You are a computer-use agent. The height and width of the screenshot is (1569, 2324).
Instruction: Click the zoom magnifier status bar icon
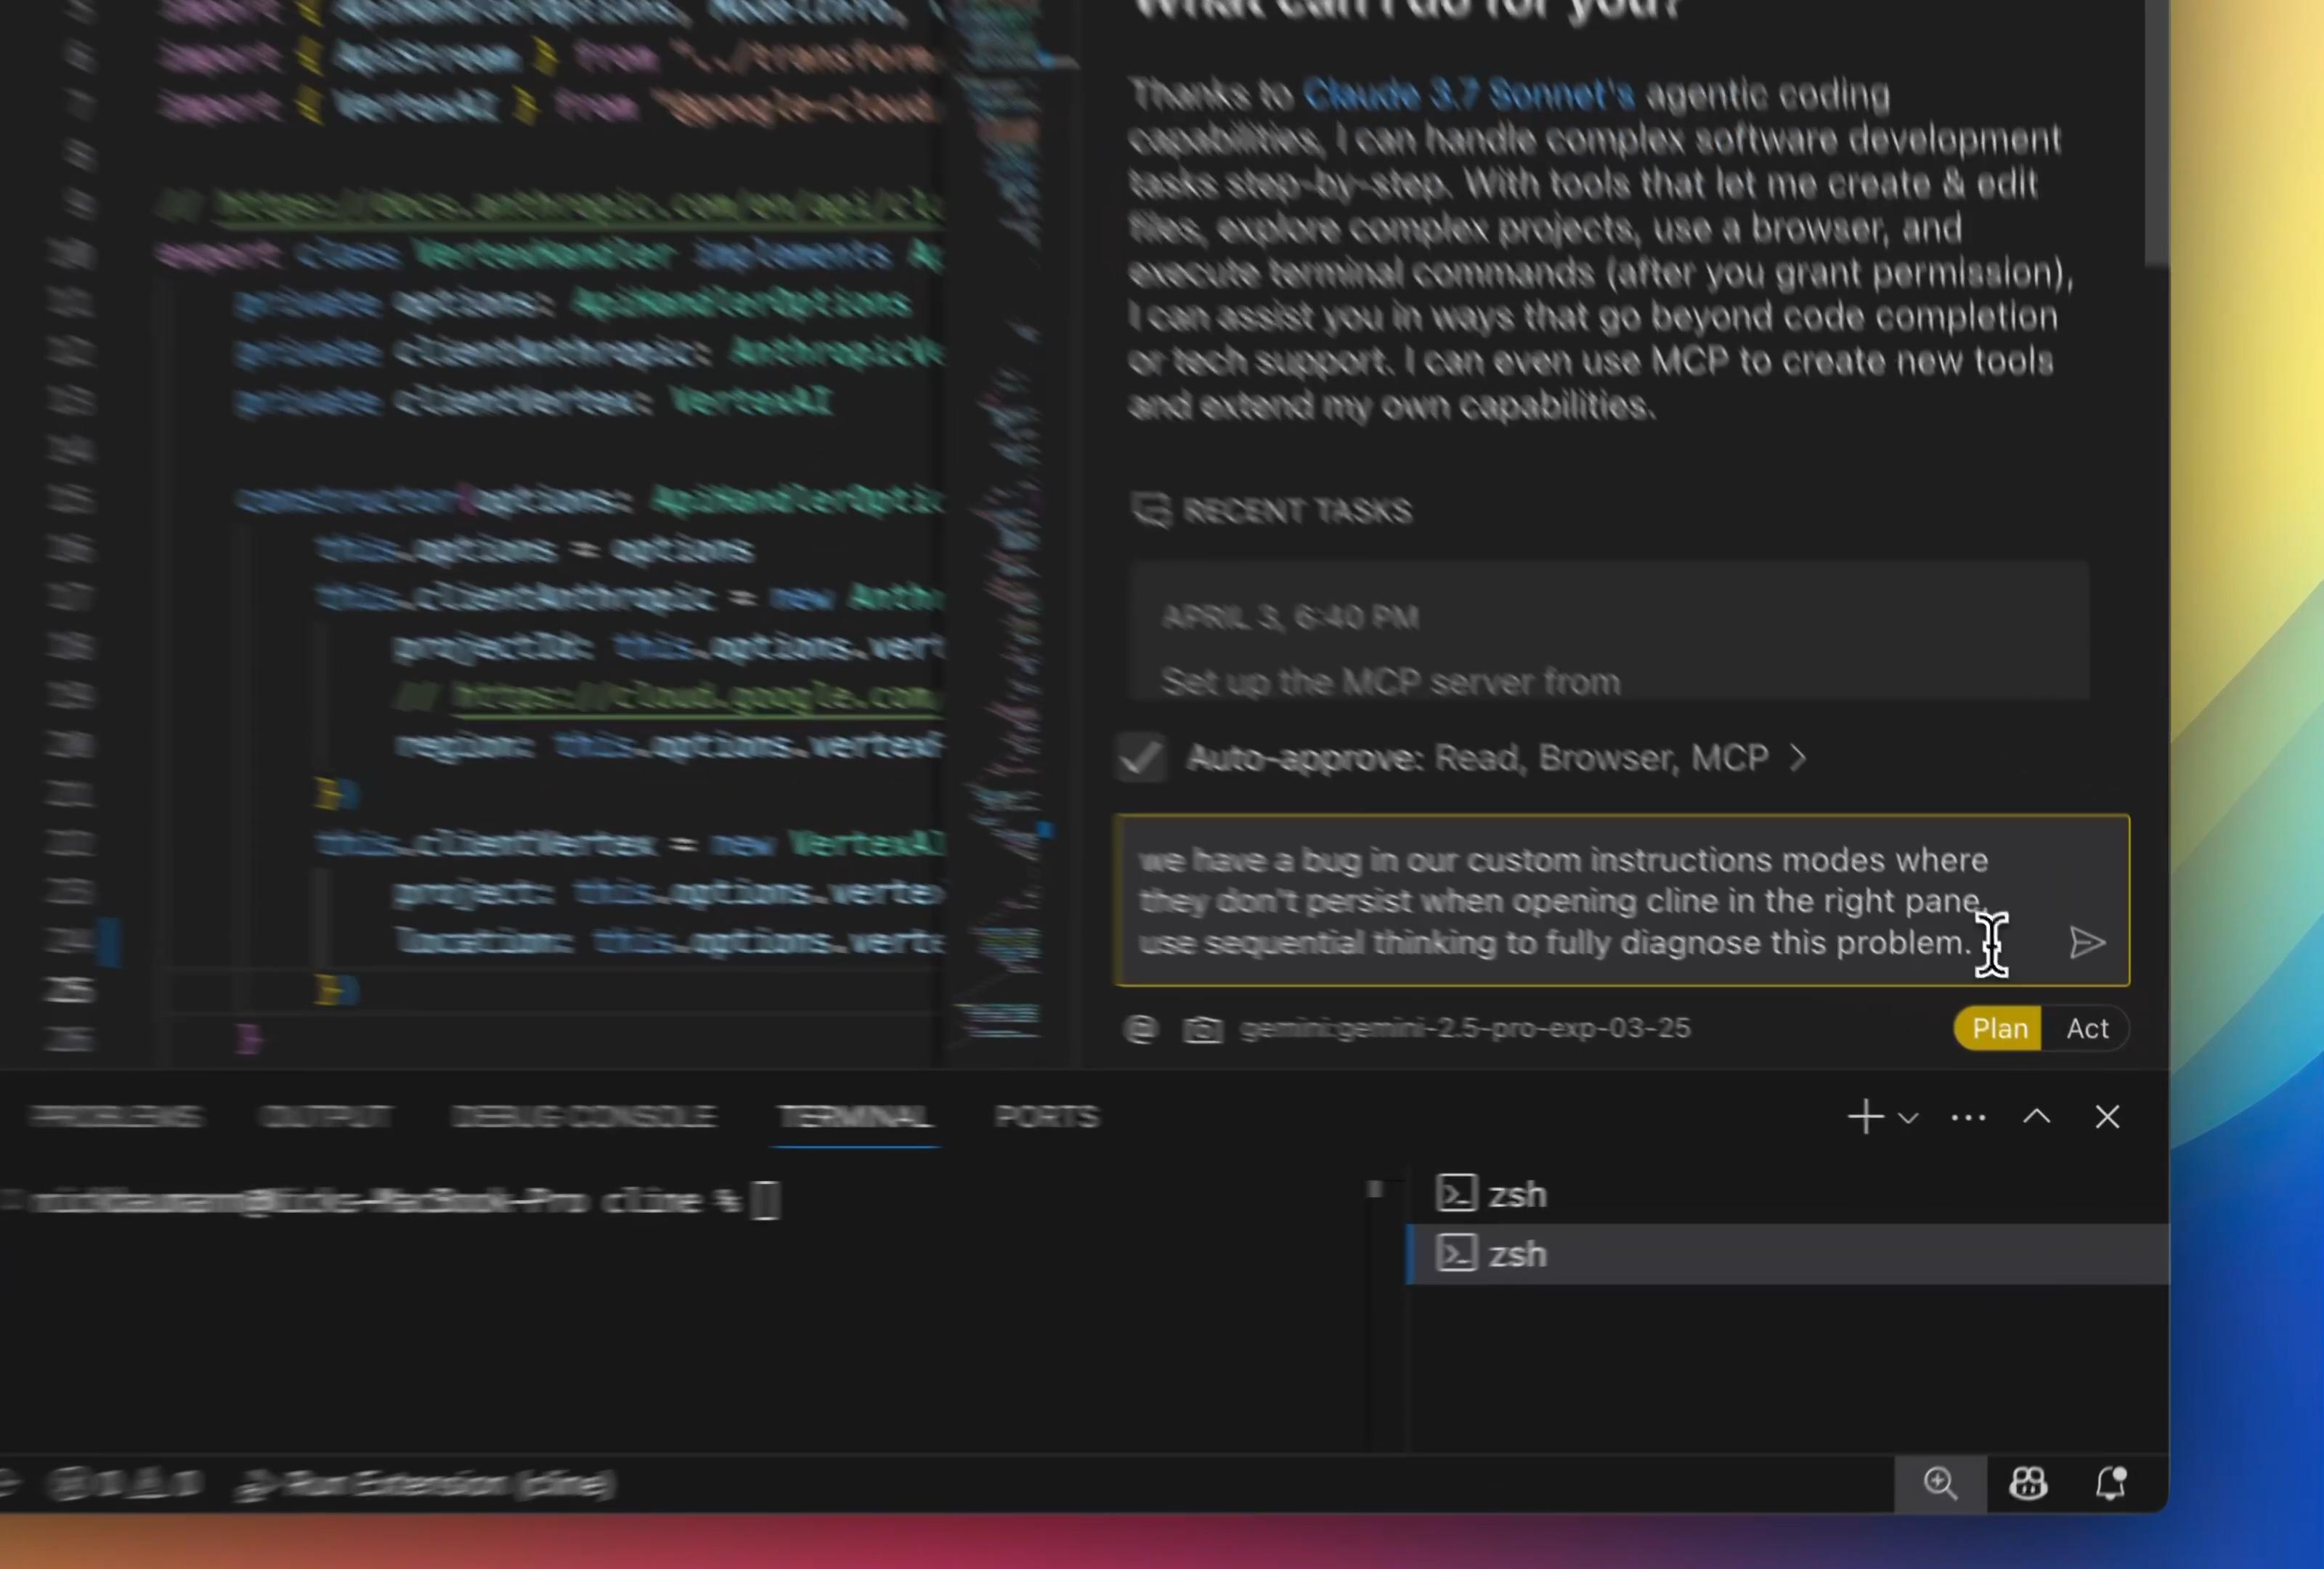point(1940,1483)
